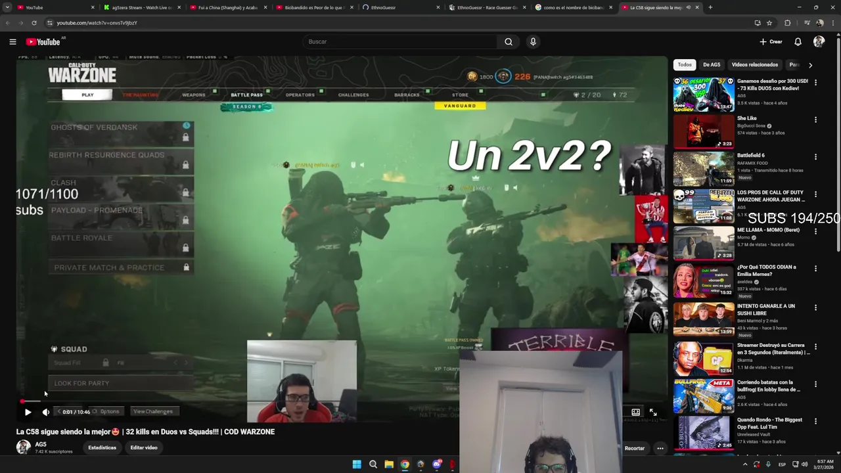Open options for the She Like video
Image resolution: width=841 pixels, height=473 pixels.
(x=815, y=120)
